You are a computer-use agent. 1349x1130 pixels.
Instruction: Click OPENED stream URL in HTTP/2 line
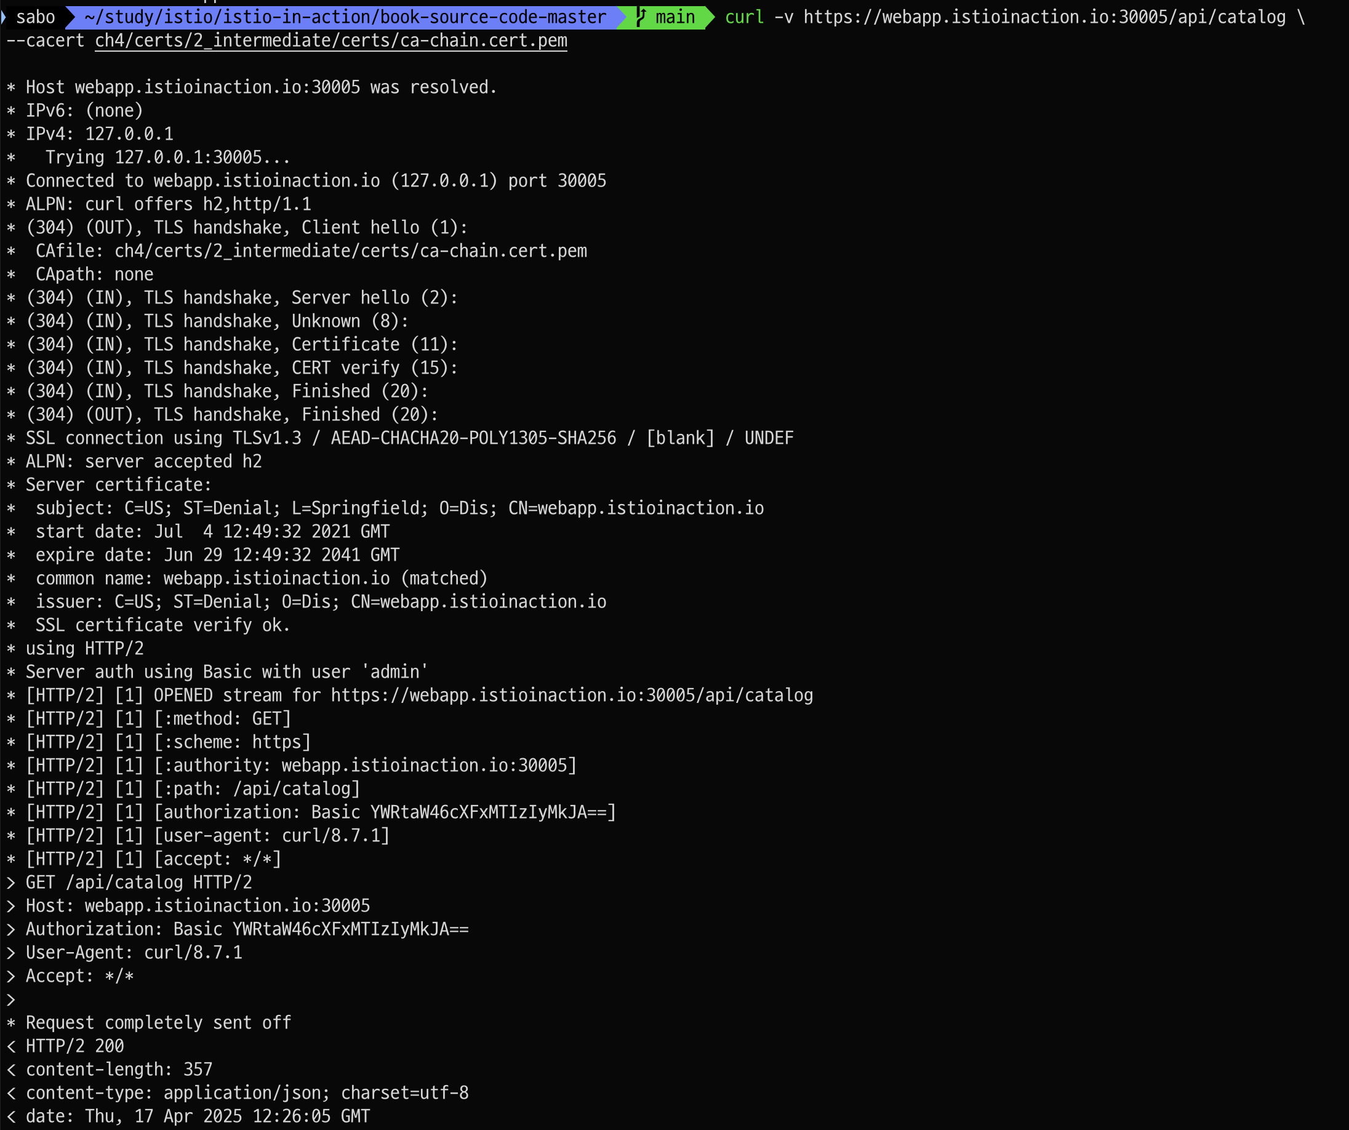pos(572,694)
